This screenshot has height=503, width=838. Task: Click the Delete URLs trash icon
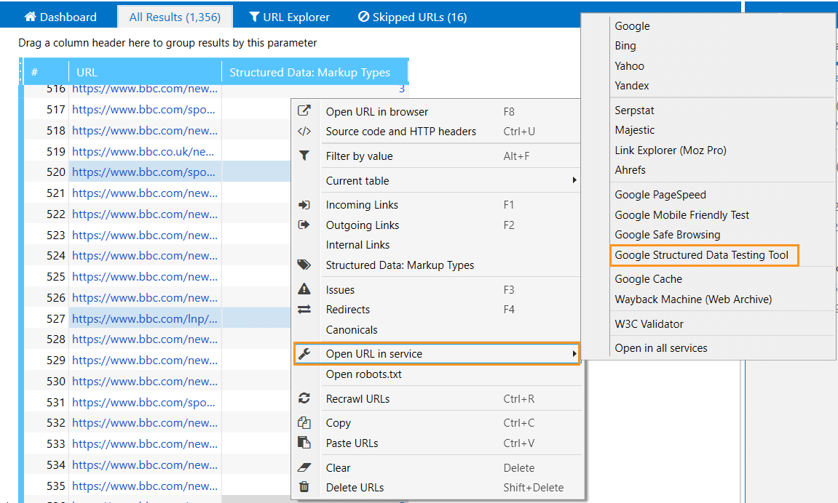click(x=304, y=487)
